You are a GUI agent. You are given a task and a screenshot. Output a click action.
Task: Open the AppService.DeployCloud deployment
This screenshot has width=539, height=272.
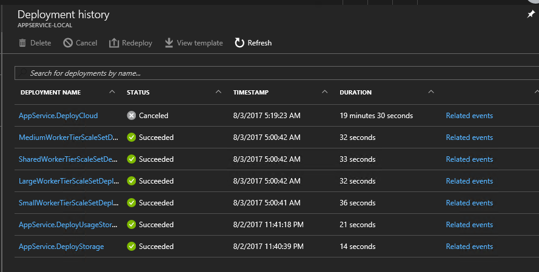point(58,116)
